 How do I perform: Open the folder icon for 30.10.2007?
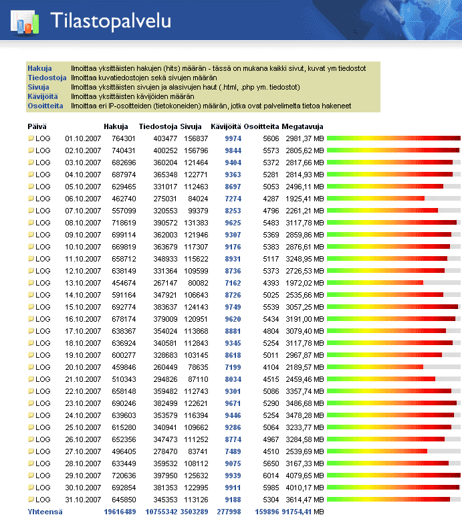coord(31,488)
